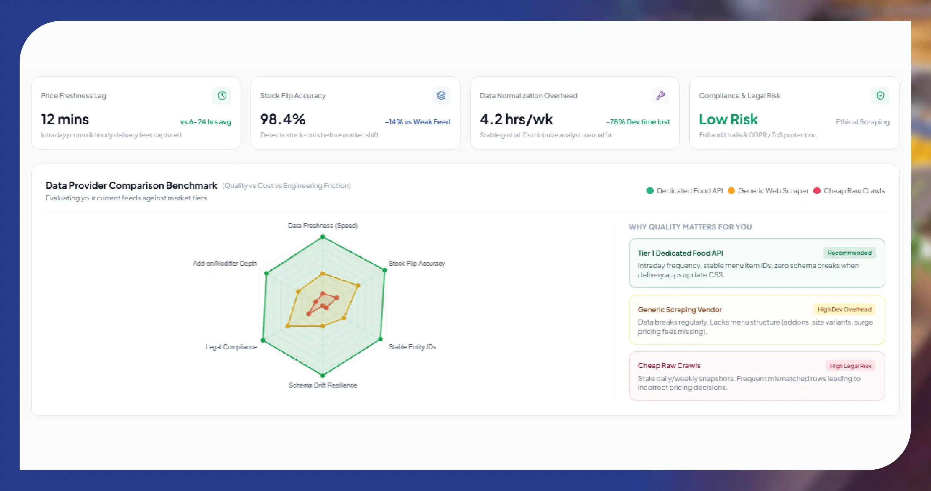
Task: Click the green data point at Schema Drift Resilience vertex
Action: pyautogui.click(x=323, y=375)
